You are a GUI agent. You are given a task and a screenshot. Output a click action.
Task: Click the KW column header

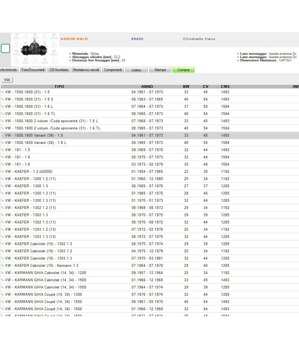186,87
